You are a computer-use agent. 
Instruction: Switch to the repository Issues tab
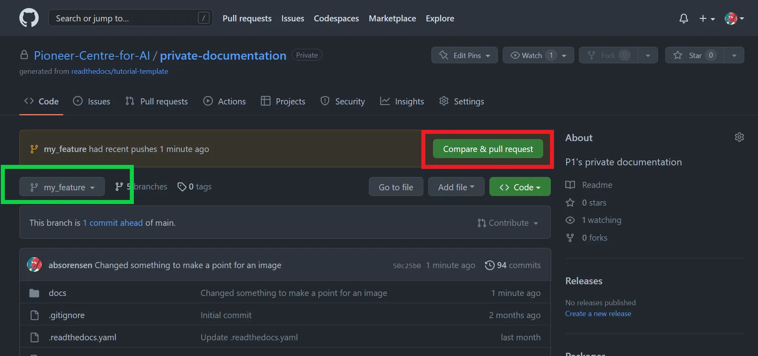pos(92,101)
